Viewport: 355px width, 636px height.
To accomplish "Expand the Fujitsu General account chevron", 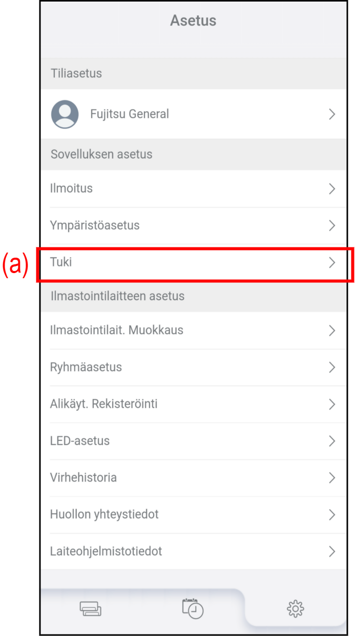I will pos(332,114).
